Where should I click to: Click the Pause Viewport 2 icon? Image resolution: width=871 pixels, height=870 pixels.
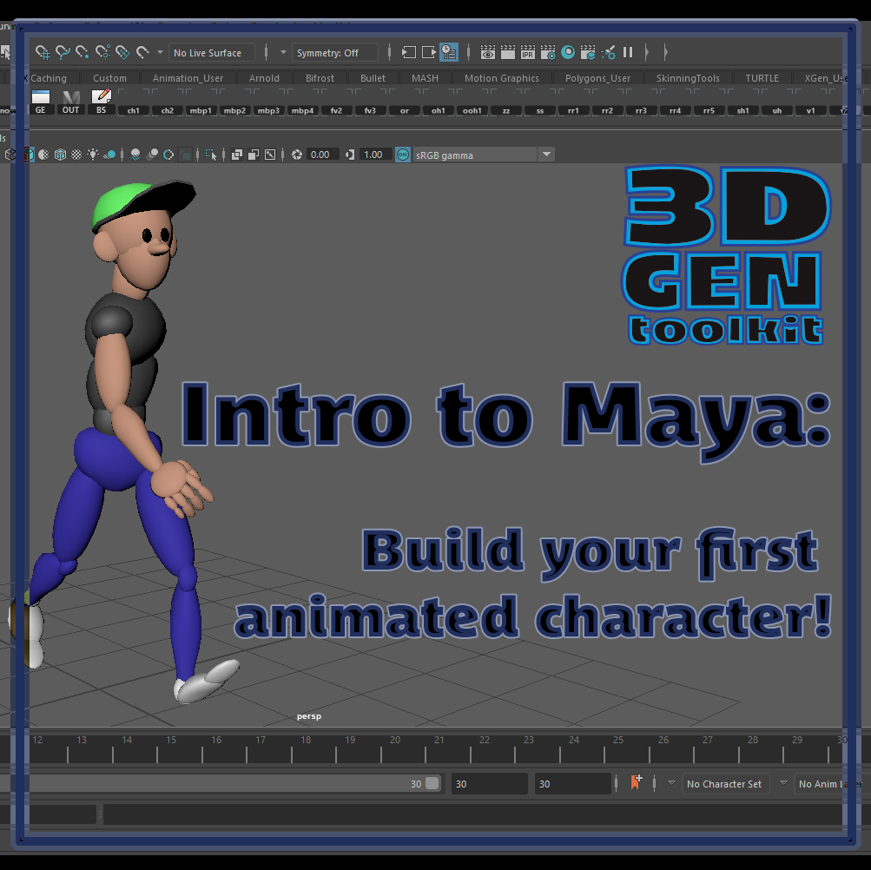(628, 52)
